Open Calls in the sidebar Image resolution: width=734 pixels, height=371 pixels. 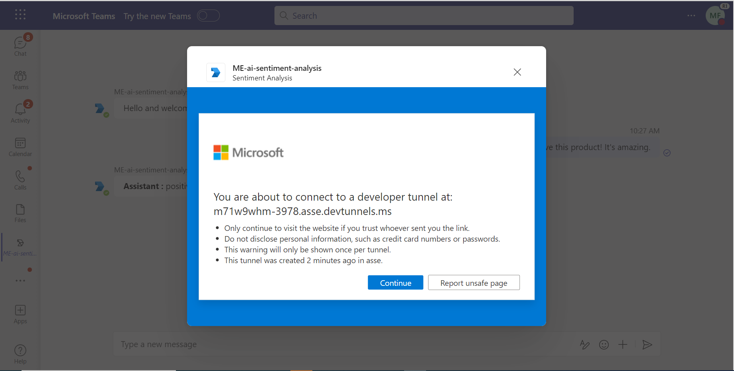[20, 180]
